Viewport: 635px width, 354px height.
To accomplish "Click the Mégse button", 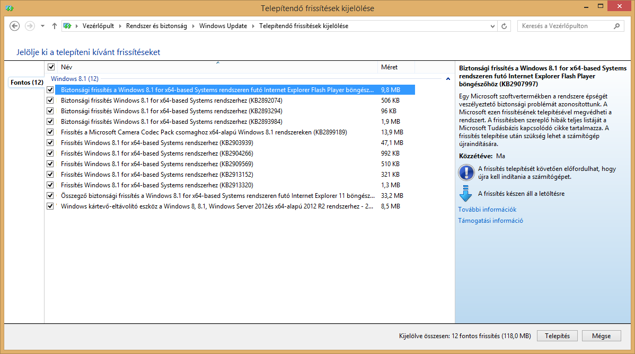I will [602, 336].
